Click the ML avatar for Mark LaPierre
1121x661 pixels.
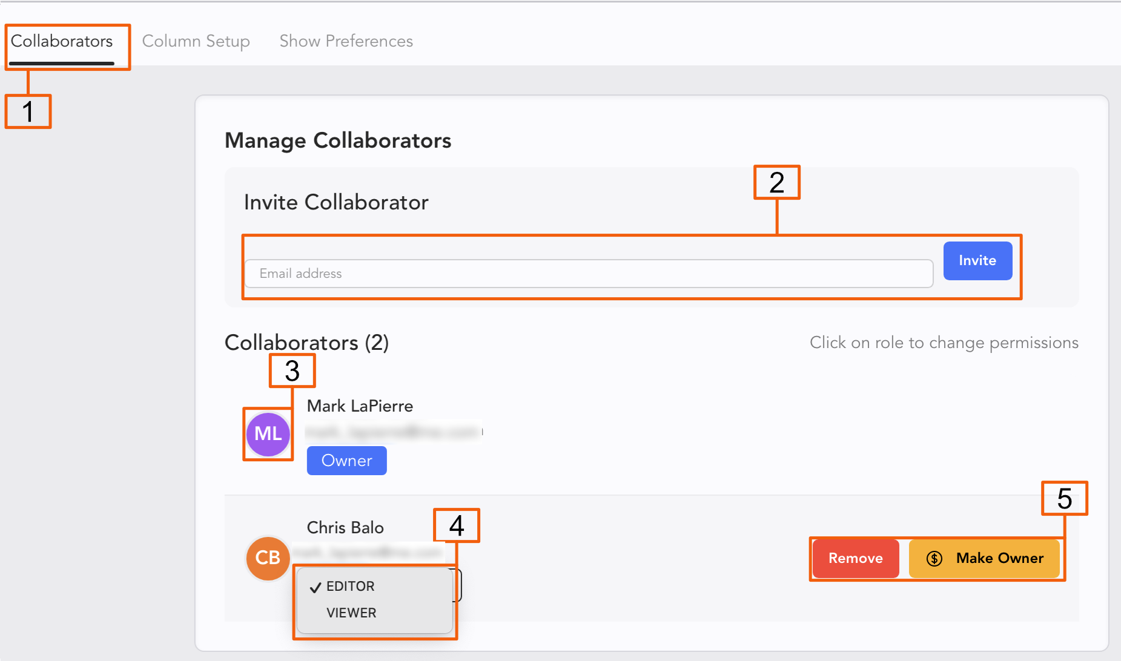tap(268, 434)
